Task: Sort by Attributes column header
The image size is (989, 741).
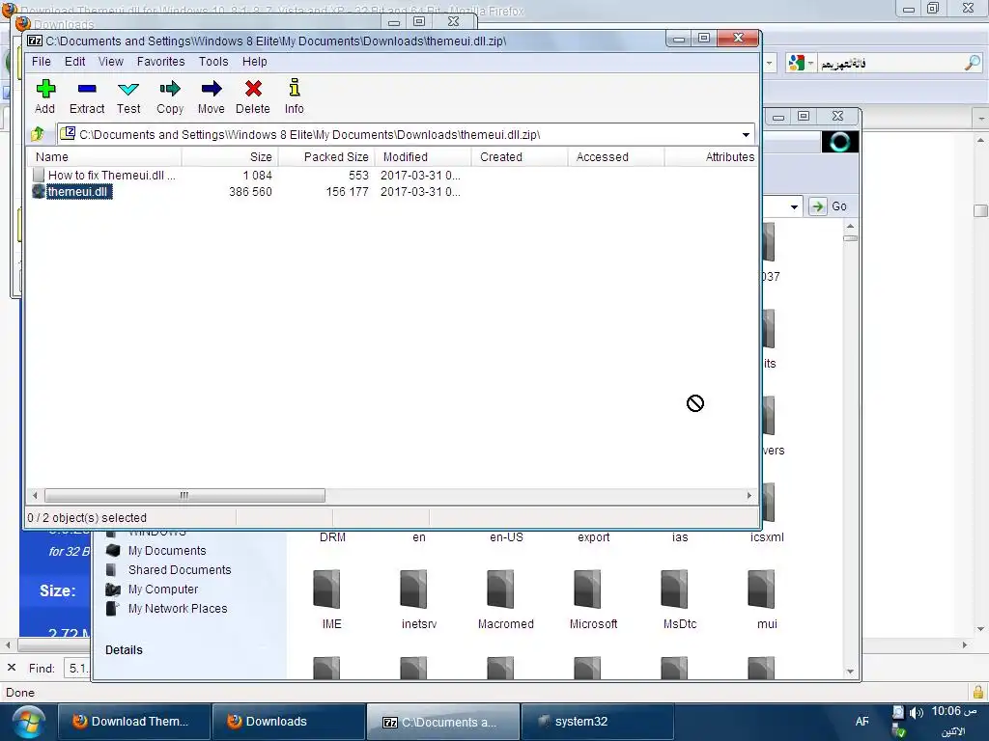Action: tap(711, 157)
